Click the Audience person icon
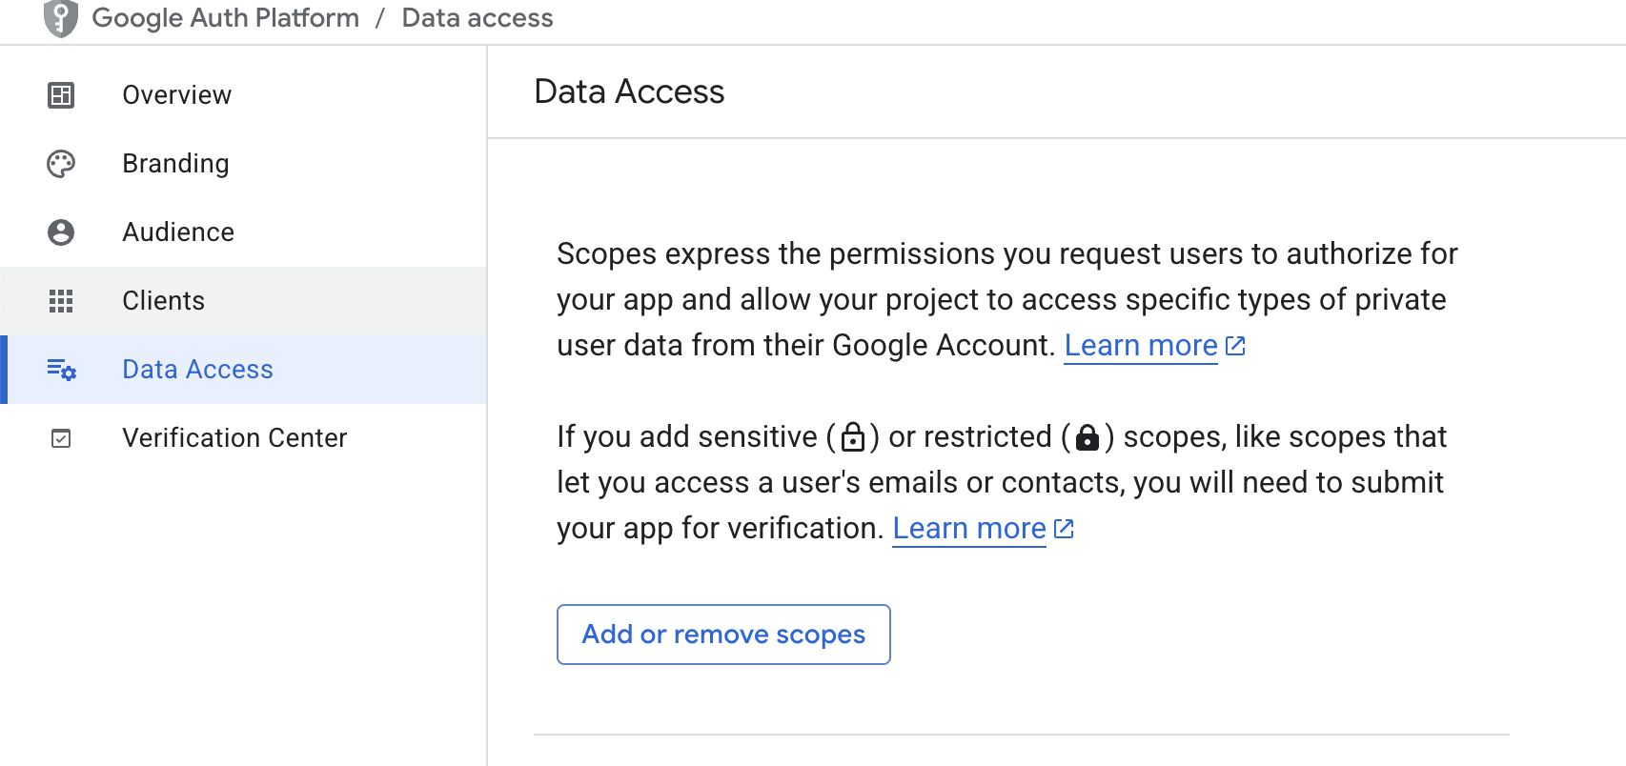 pos(61,232)
